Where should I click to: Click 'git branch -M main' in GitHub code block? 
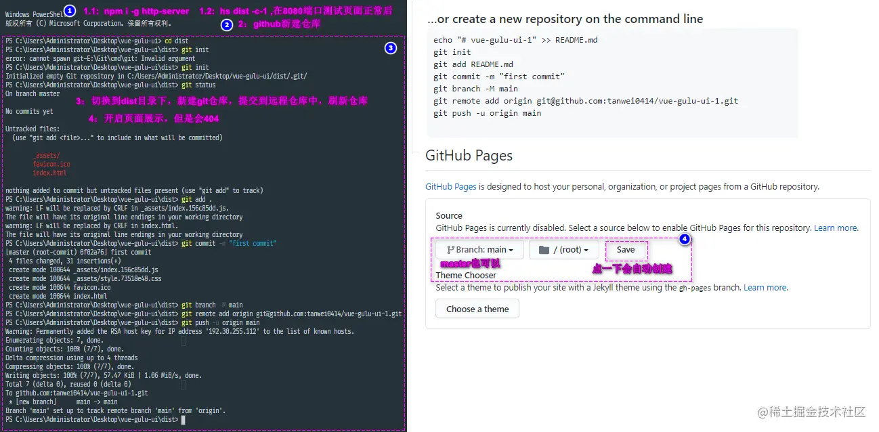475,89
